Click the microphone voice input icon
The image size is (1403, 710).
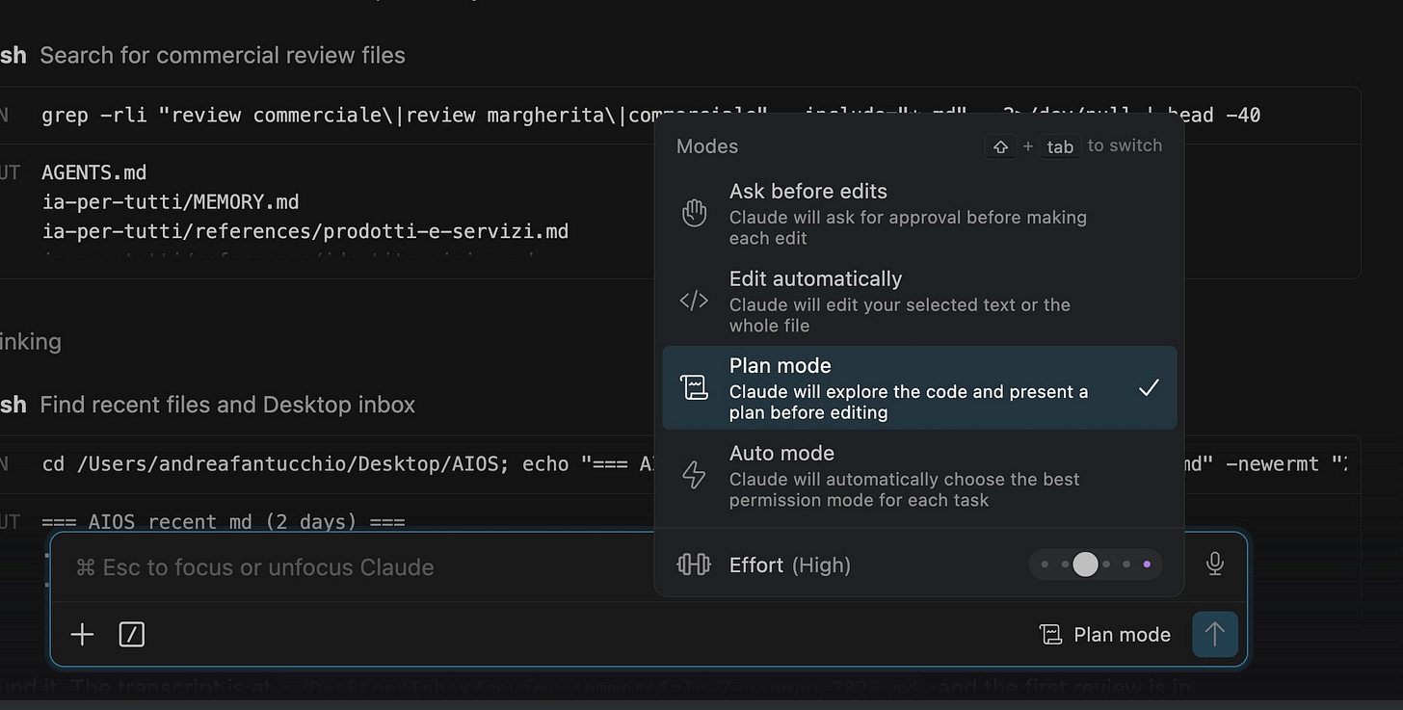(1215, 564)
